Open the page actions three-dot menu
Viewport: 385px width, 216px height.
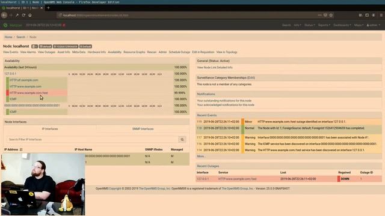pyautogui.click(x=319, y=15)
